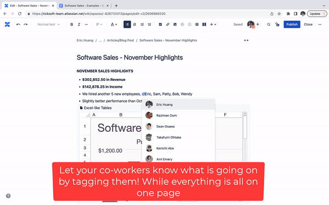Reload the browser page
329x205 pixels.
coord(20,14)
